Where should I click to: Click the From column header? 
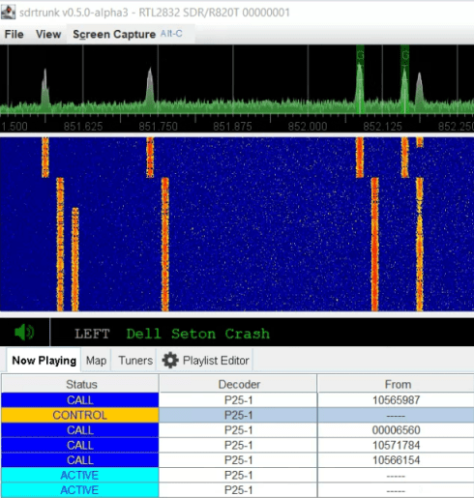pos(396,384)
